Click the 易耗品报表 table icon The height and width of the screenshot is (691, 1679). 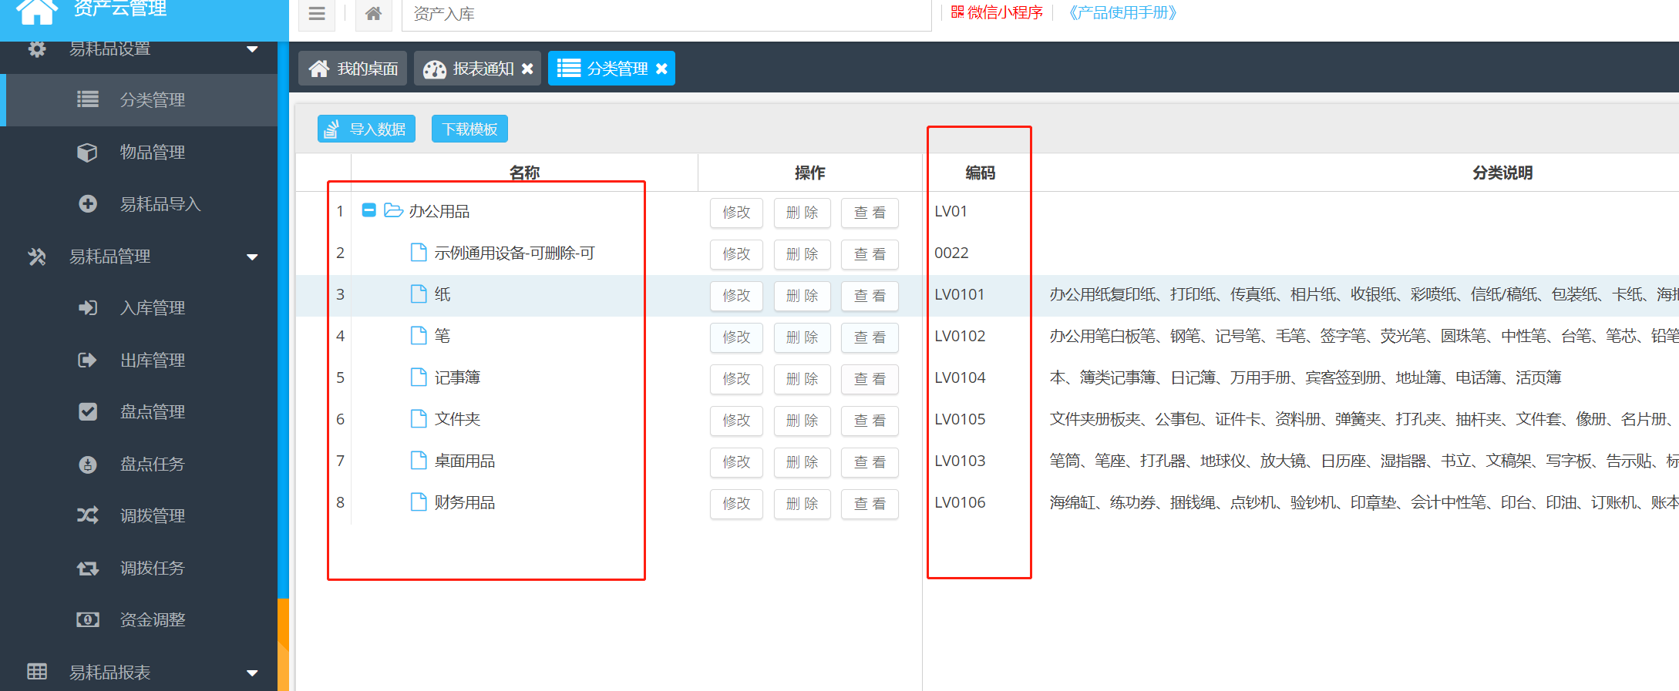[37, 671]
